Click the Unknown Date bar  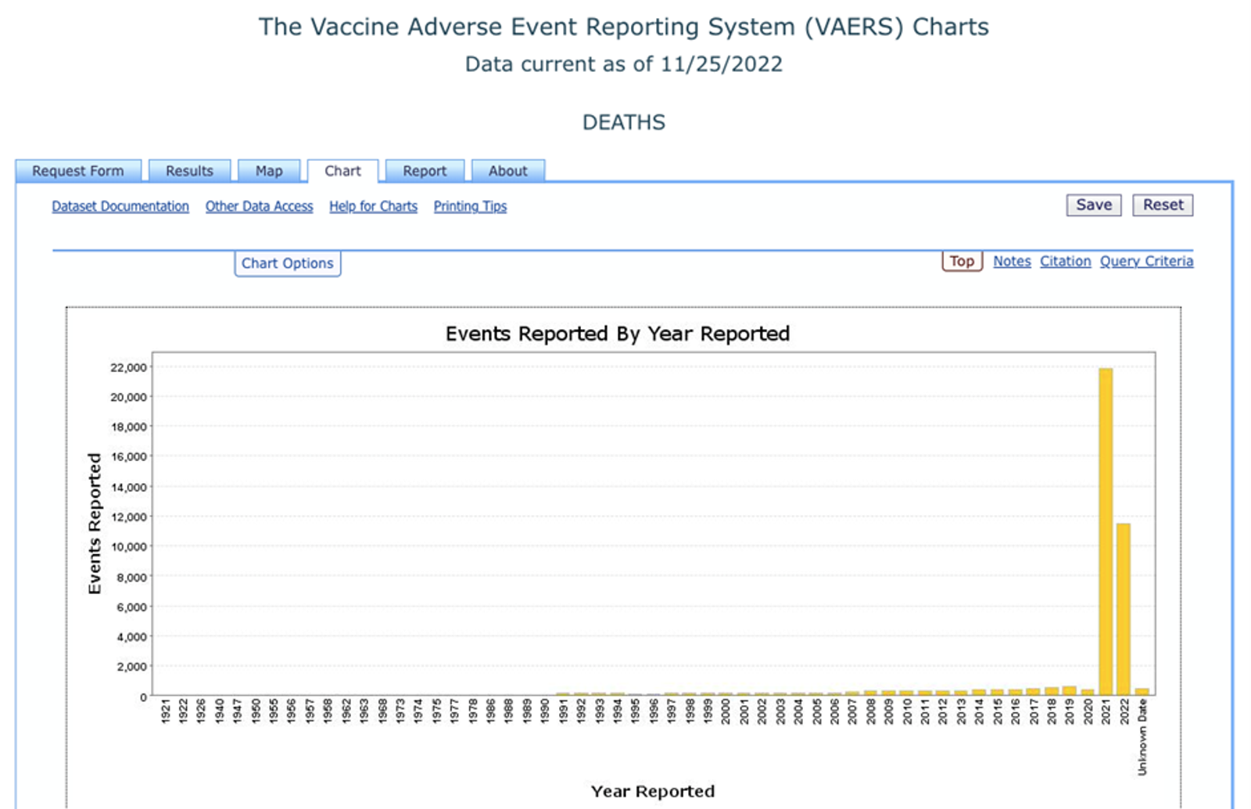pyautogui.click(x=1142, y=692)
